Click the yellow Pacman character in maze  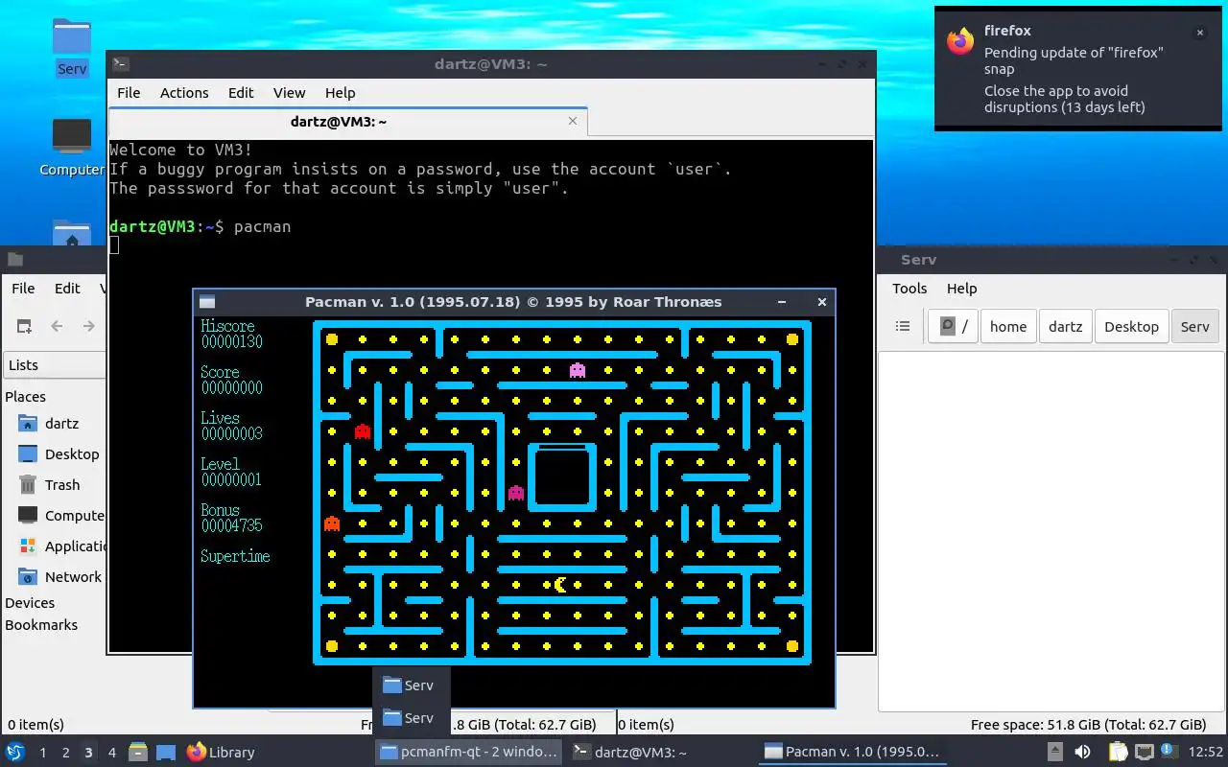tap(561, 585)
